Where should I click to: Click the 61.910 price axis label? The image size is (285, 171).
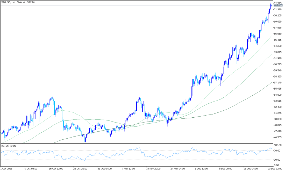278,58
